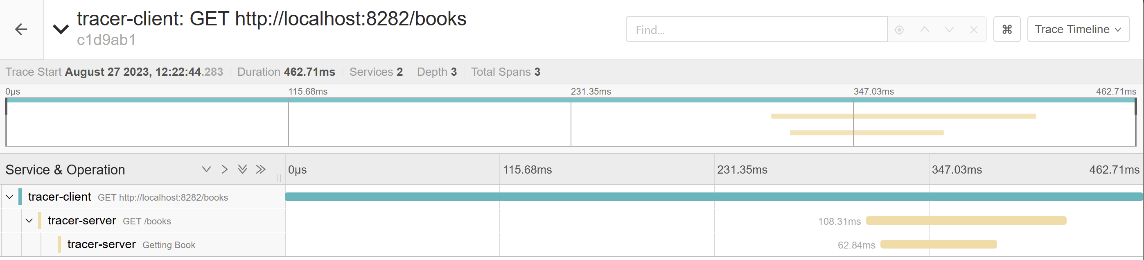The width and height of the screenshot is (1144, 260).
Task: Click the 62.84ms Getting Book span bar
Action: [x=939, y=245]
